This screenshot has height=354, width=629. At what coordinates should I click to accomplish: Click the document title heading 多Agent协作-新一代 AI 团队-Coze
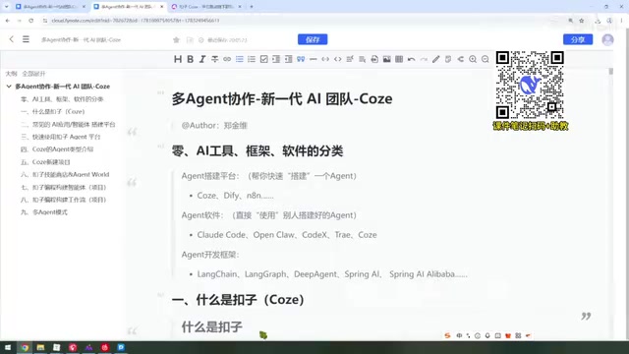[282, 98]
